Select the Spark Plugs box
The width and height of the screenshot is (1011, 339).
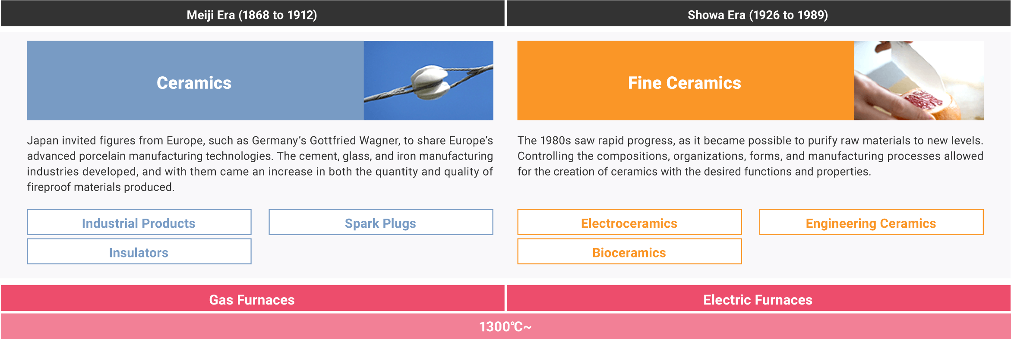pyautogui.click(x=381, y=222)
